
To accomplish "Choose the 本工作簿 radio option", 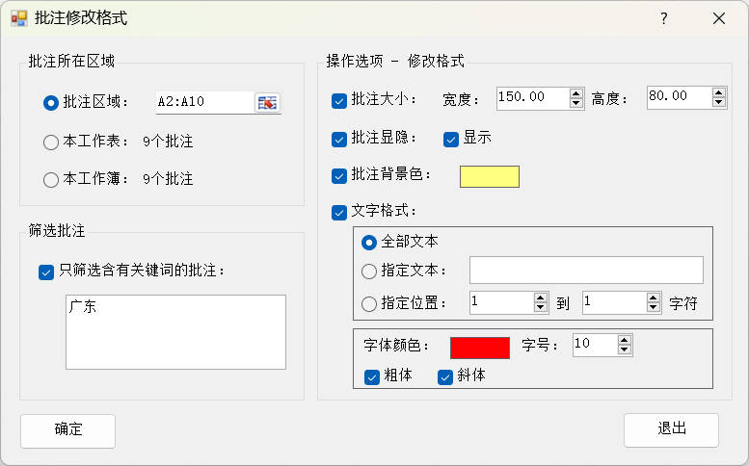I will 51,179.
